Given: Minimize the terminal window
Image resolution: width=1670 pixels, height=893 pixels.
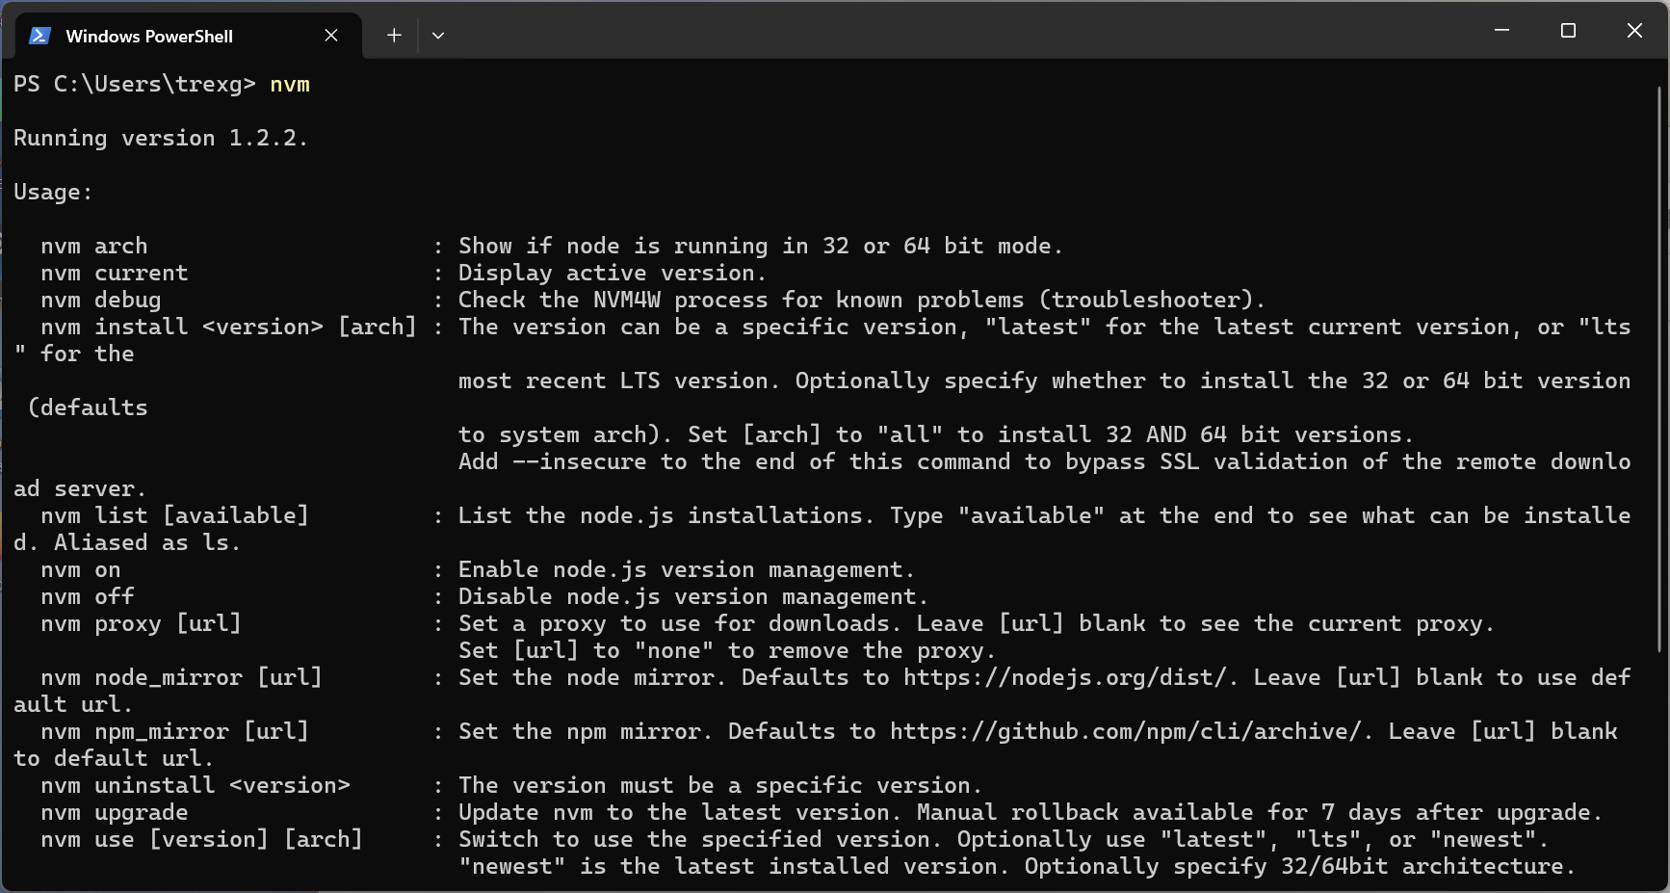Looking at the screenshot, I should (1501, 31).
